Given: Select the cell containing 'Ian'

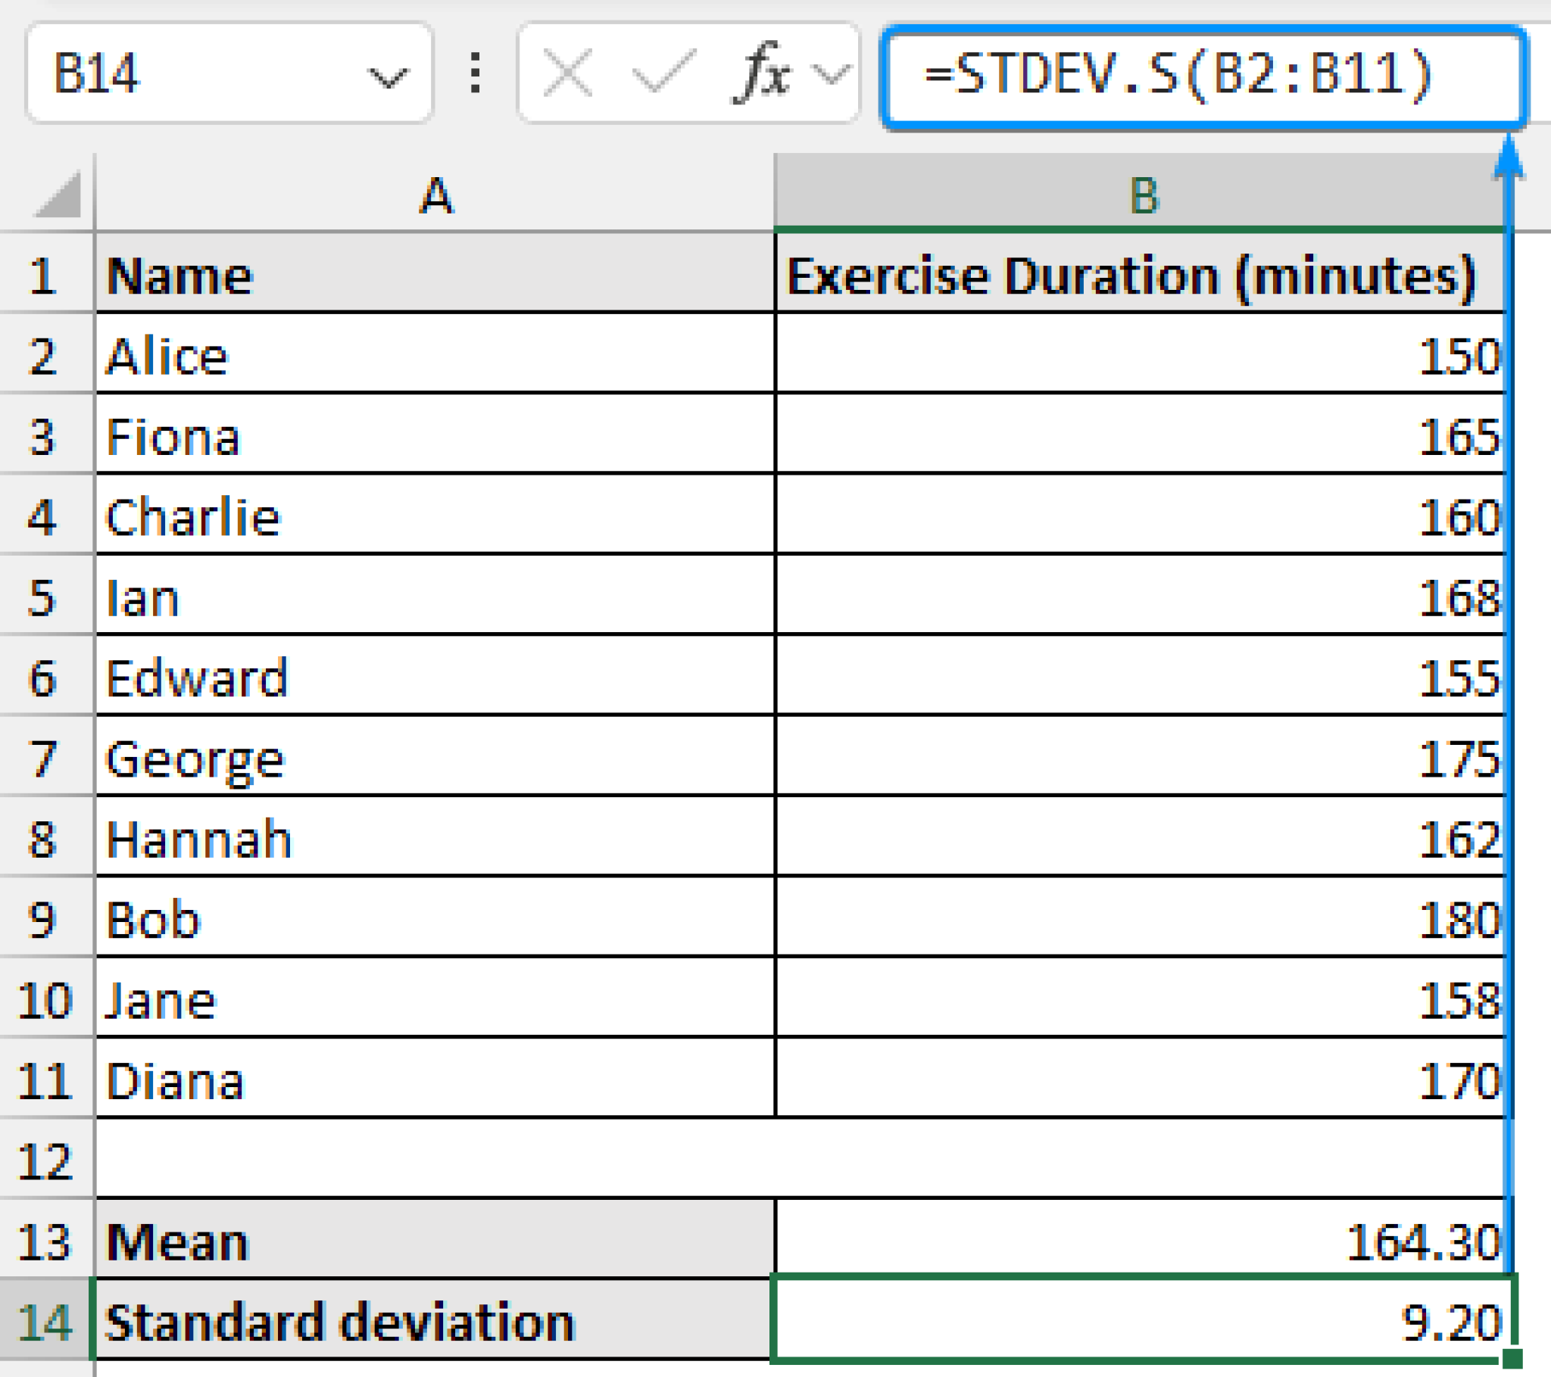Looking at the screenshot, I should 435,595.
